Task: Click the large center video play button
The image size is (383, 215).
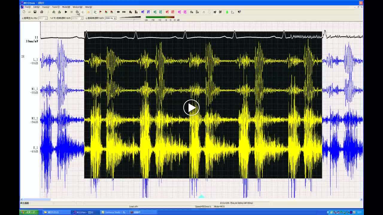Action: tap(191, 107)
